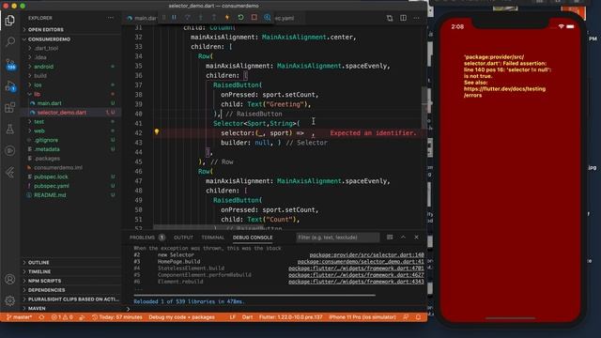This screenshot has height=338, width=601.
Task: Click the Flutter version in status bar
Action: 290,317
